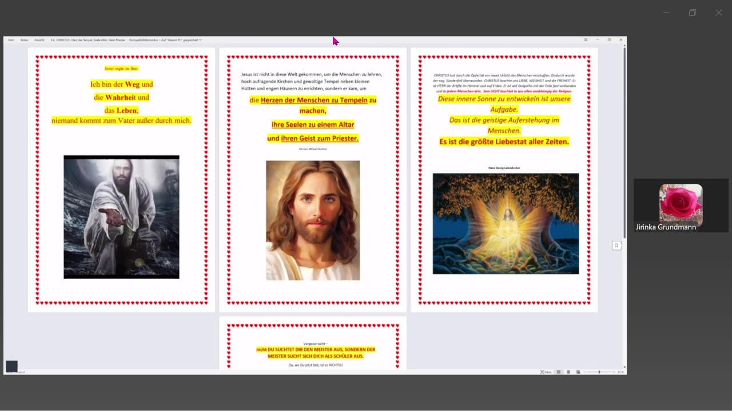Restore down the Word window
The image size is (732, 411).
click(x=609, y=40)
